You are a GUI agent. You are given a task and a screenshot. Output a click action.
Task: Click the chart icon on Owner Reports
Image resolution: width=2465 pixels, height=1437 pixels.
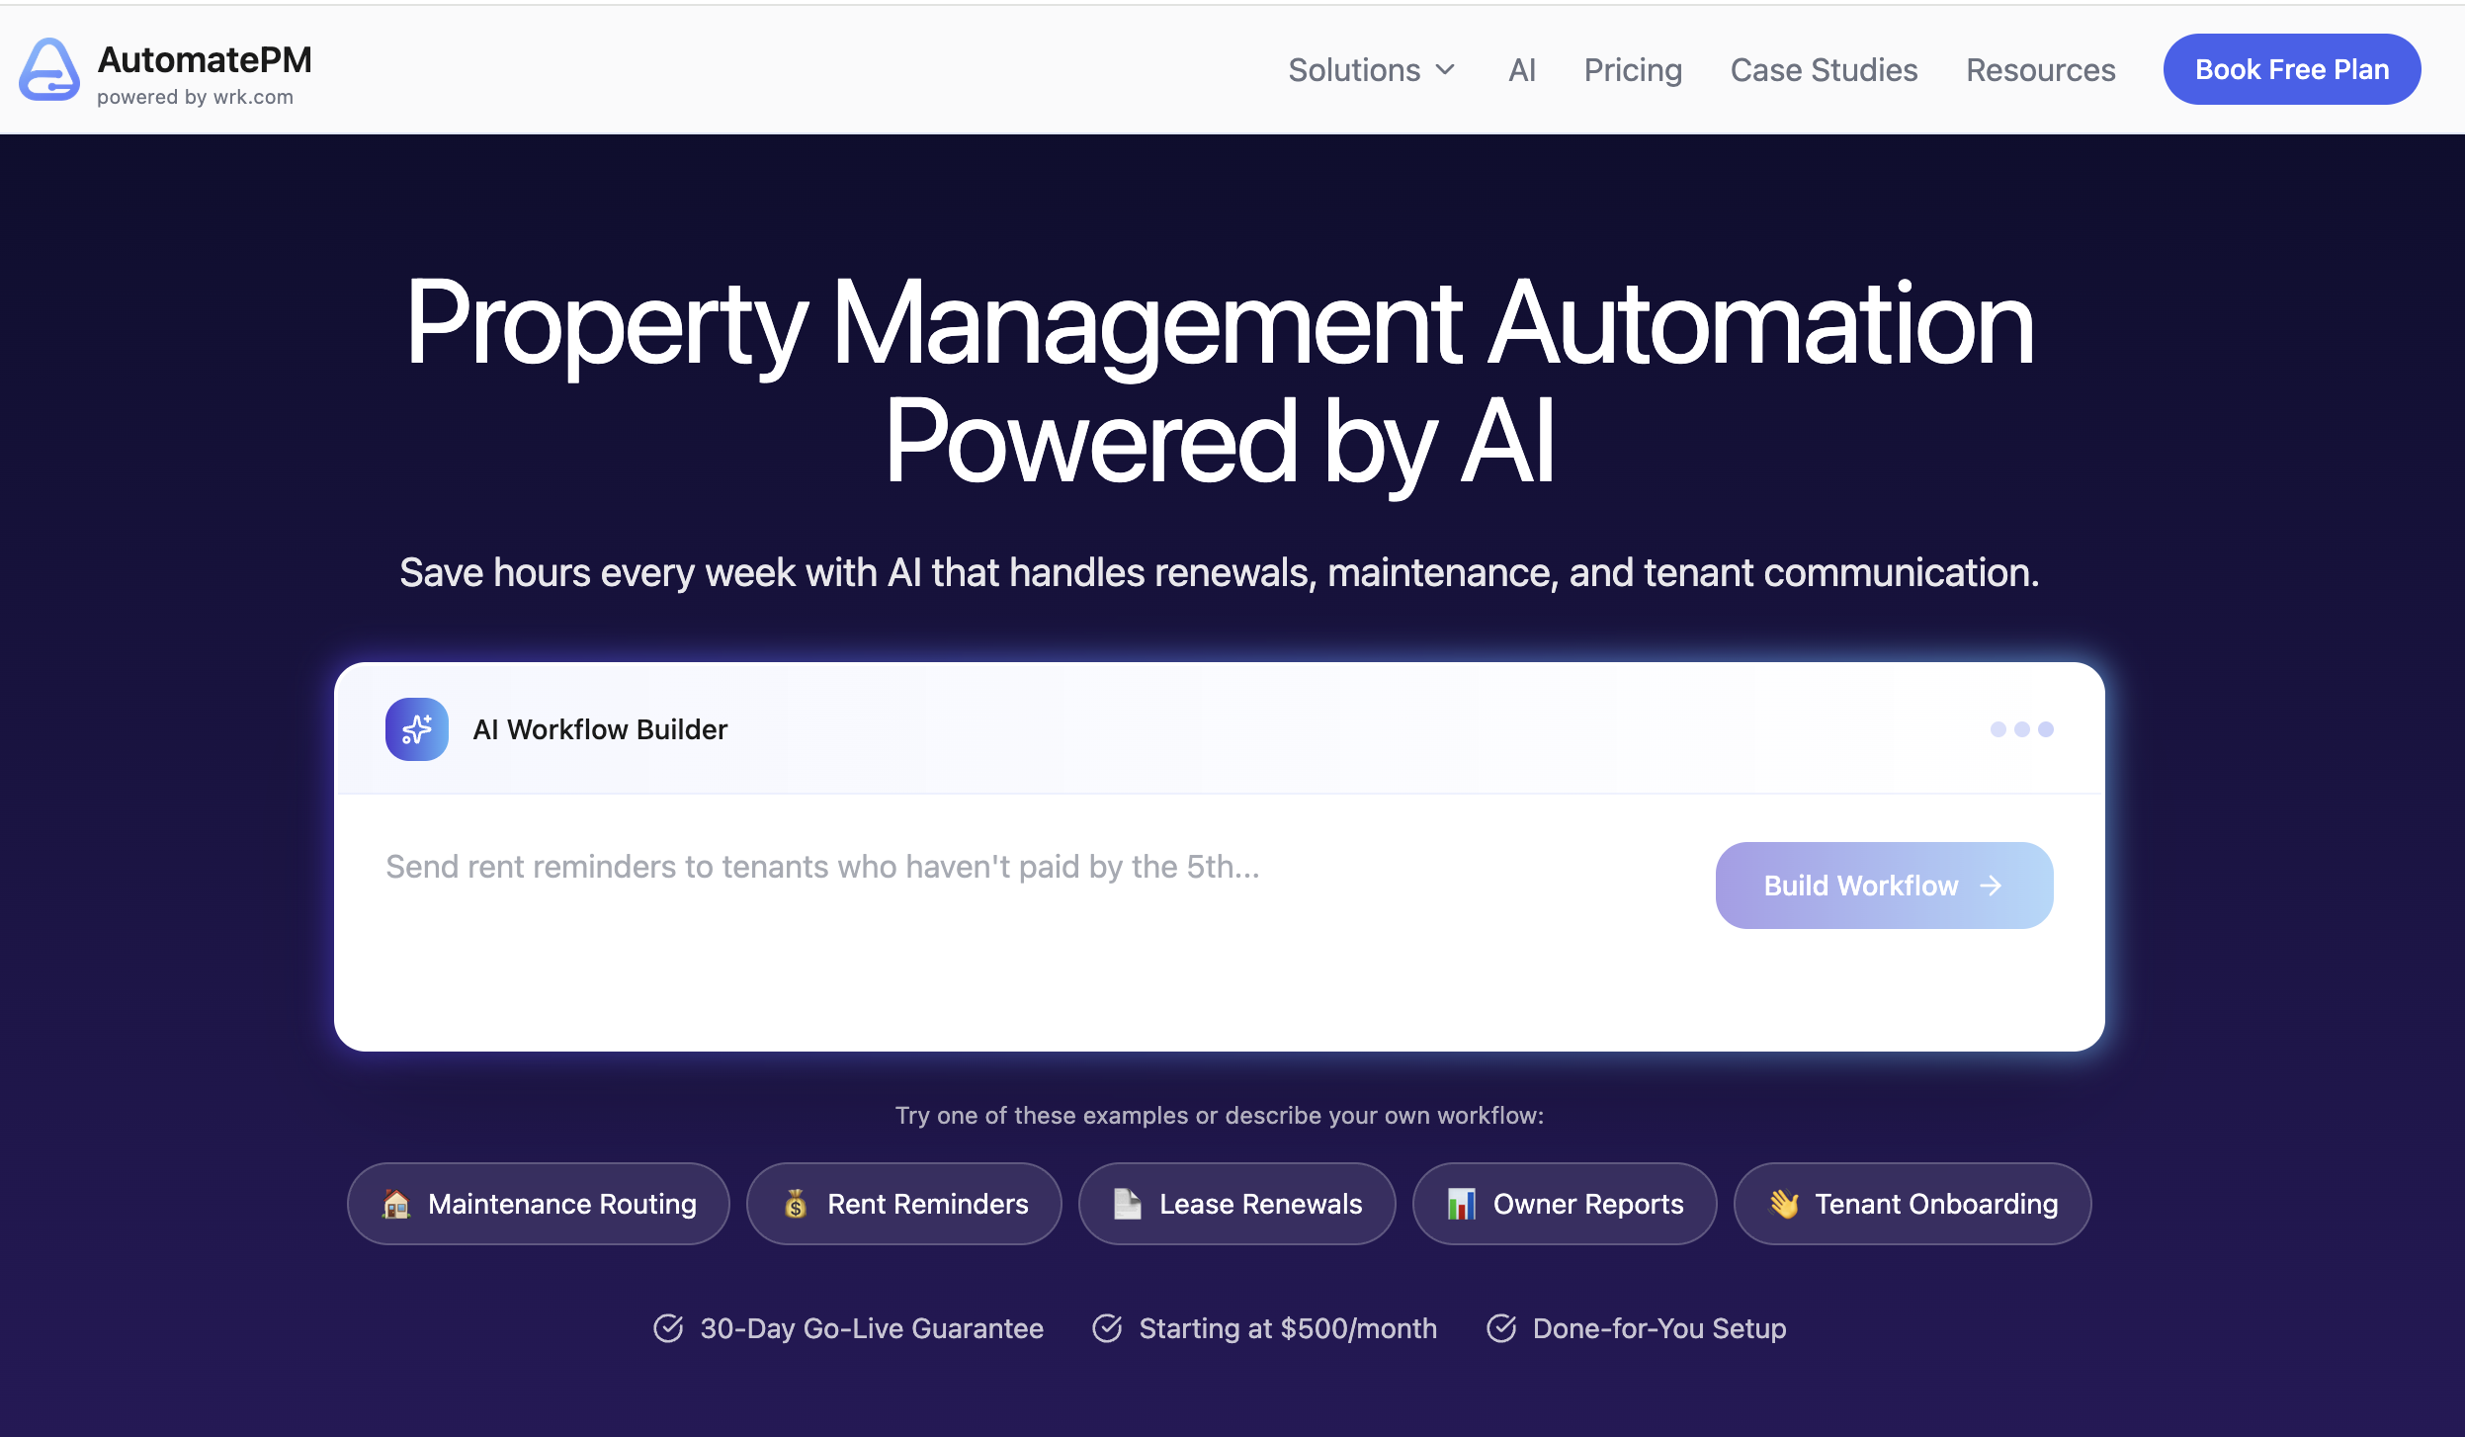tap(1462, 1204)
